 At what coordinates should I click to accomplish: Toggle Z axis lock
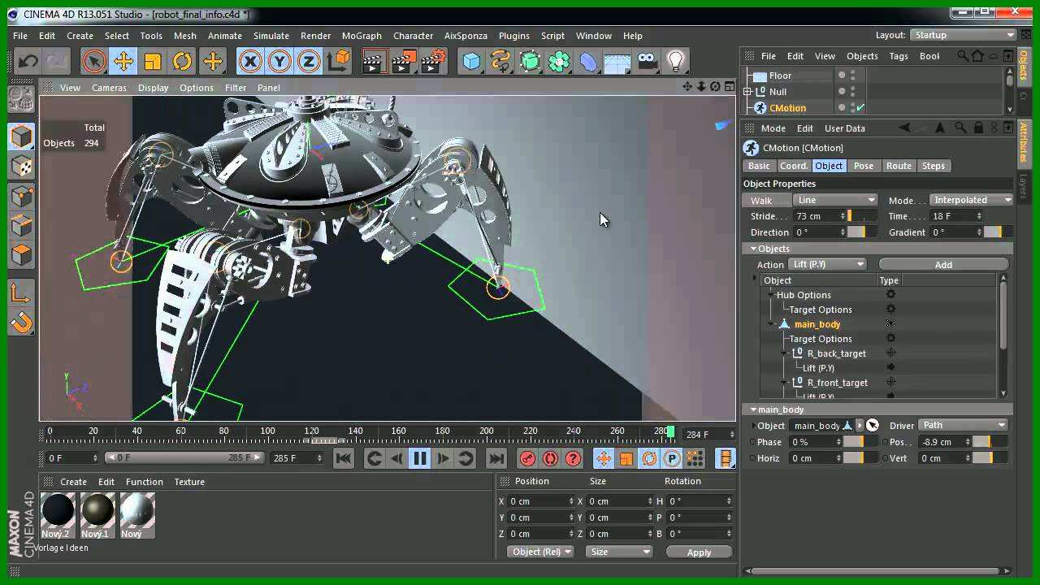(x=309, y=61)
